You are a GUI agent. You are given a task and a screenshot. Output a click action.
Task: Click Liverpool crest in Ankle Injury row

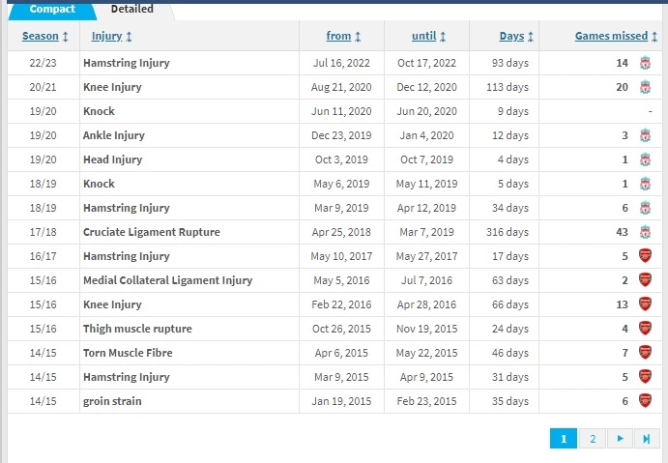tap(645, 135)
